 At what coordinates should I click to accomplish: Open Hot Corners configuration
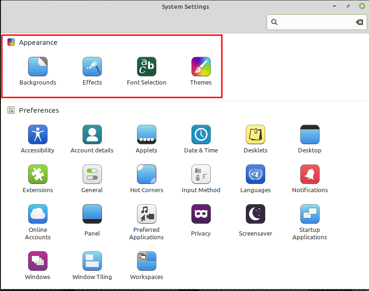(x=146, y=174)
